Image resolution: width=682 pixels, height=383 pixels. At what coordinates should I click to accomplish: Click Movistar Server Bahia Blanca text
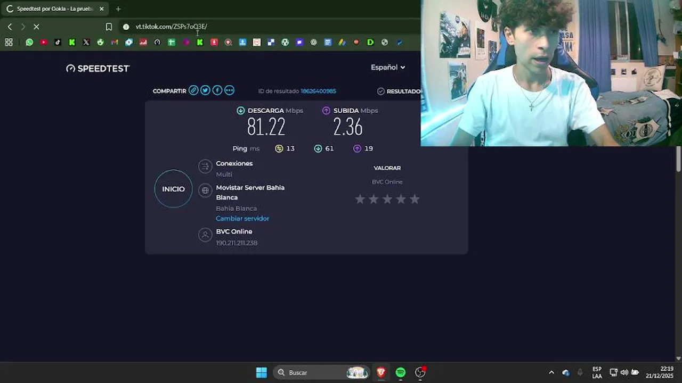[x=250, y=193]
